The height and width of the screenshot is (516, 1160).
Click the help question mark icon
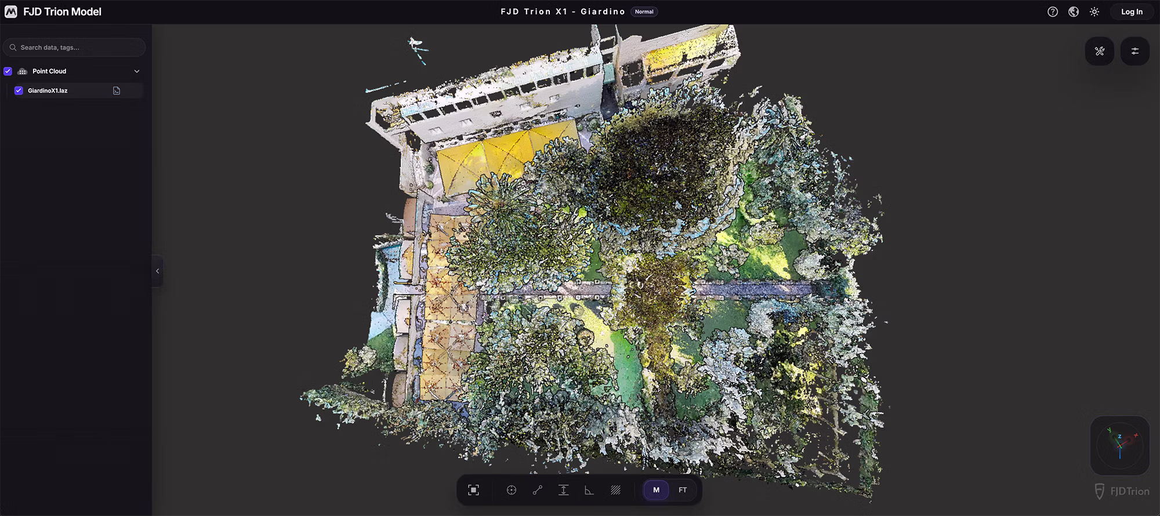[x=1053, y=12]
